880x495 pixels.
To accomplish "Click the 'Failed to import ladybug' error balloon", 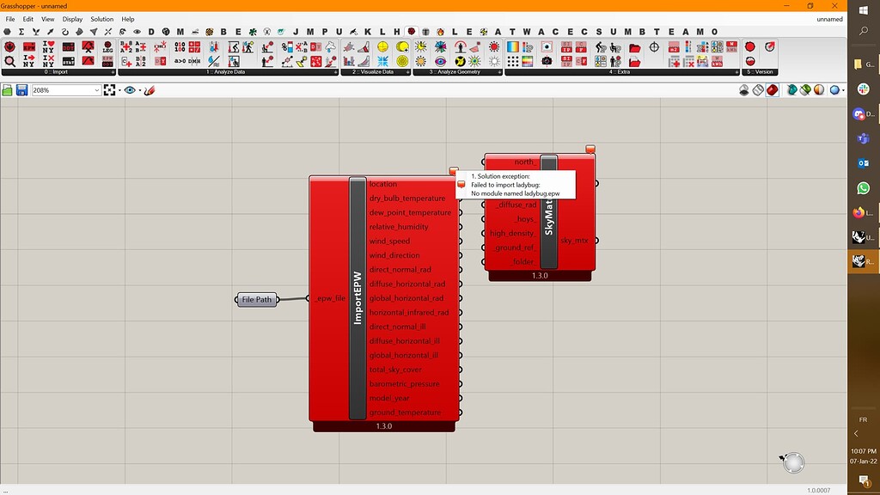I will click(516, 184).
